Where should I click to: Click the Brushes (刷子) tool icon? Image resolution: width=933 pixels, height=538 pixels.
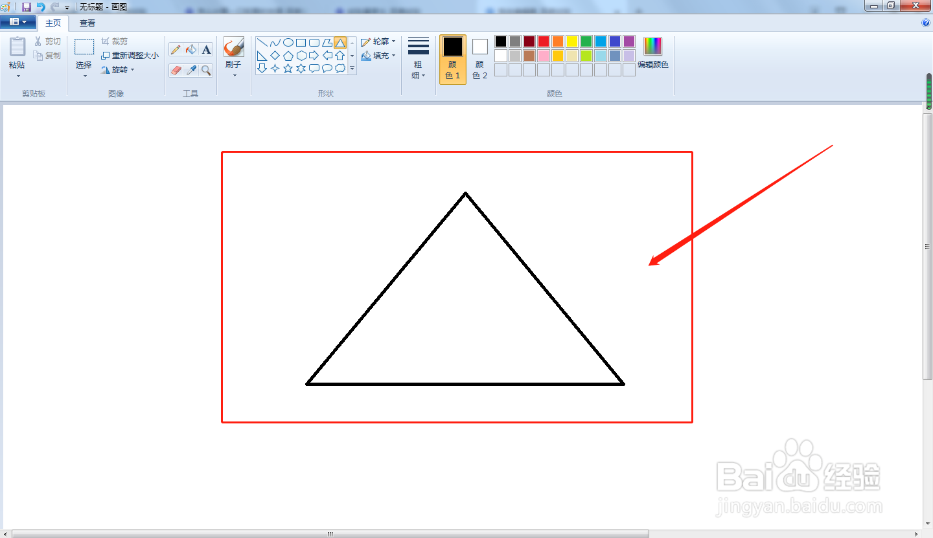(x=233, y=47)
